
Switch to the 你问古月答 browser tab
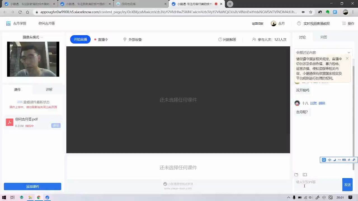(141, 4)
